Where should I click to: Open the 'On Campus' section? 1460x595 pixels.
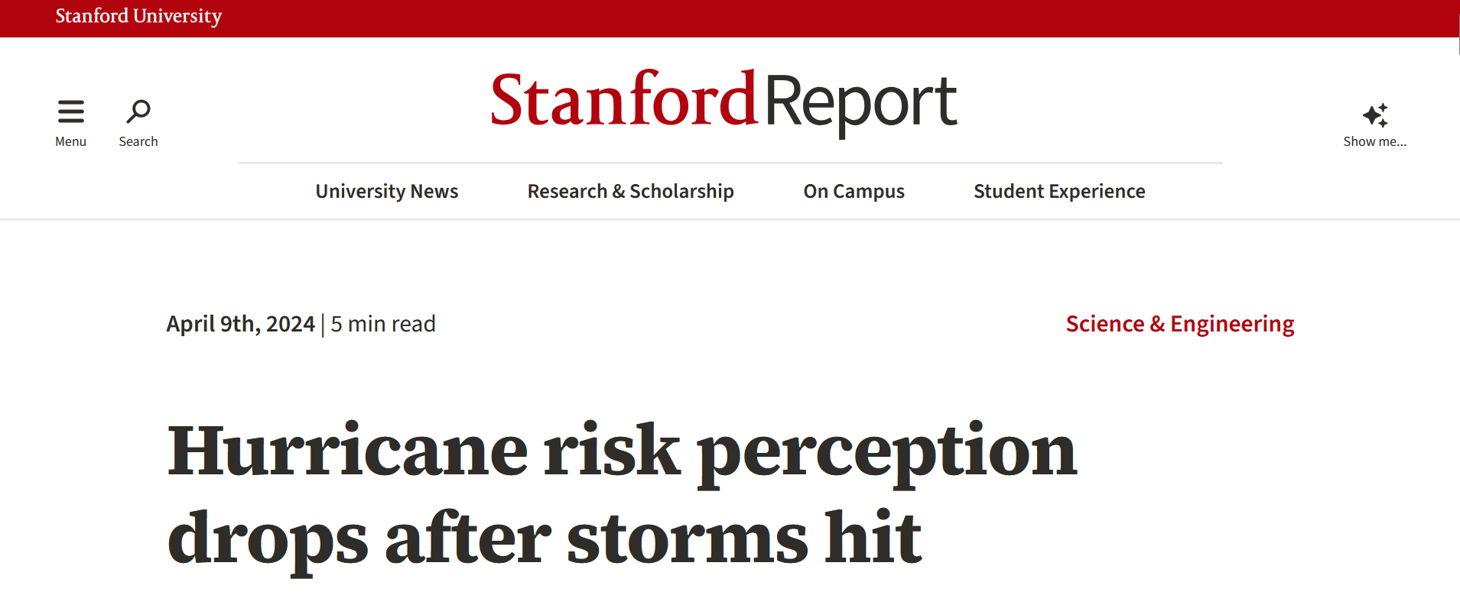[x=853, y=191]
